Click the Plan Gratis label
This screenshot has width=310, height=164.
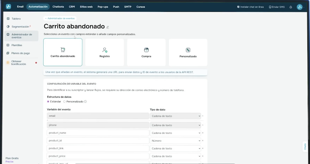(x=12, y=158)
